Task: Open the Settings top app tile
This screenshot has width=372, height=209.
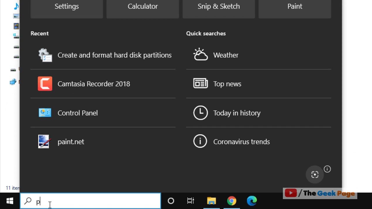Action: coord(67,9)
